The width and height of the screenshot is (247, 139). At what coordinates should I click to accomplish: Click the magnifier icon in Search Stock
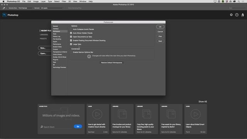click(42, 127)
